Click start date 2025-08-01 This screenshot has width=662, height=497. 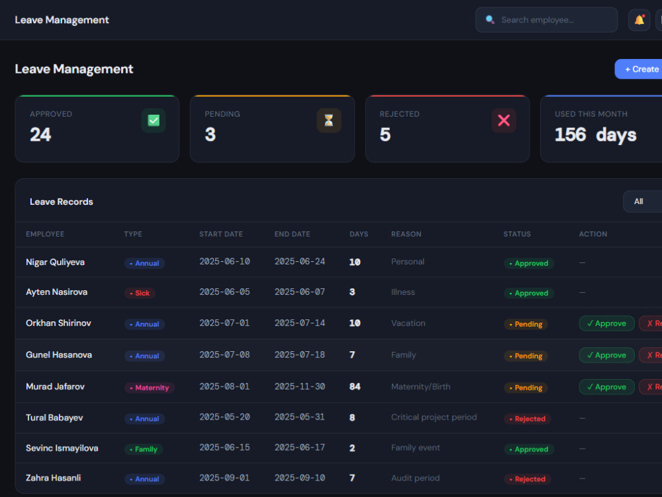click(x=224, y=386)
